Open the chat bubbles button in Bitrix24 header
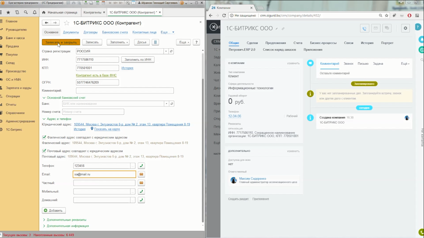Viewport: 424px width, 238px height. coord(386,28)
